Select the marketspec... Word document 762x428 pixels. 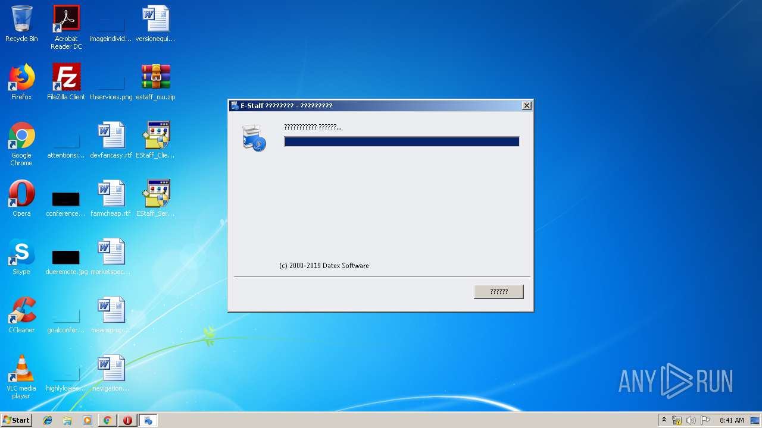coord(111,257)
